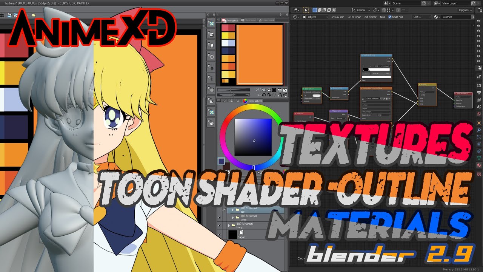Image resolution: width=483 pixels, height=272 pixels.
Task: Open the Global transform orientation dropdown
Action: pyautogui.click(x=360, y=10)
